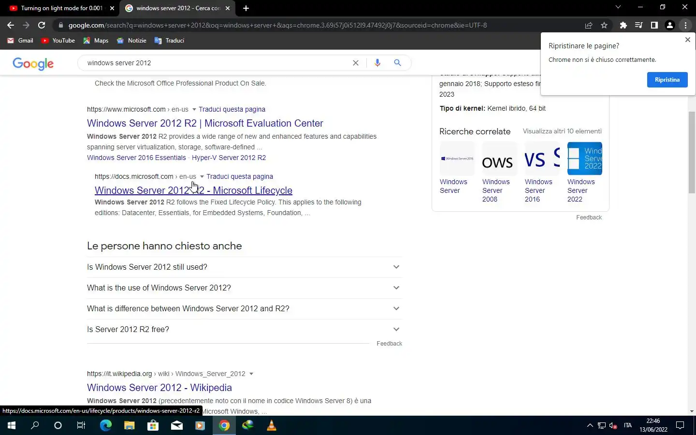Image resolution: width=696 pixels, height=435 pixels.
Task: Open the Windows Server 2016 Essentials sitelink
Action: (x=136, y=158)
